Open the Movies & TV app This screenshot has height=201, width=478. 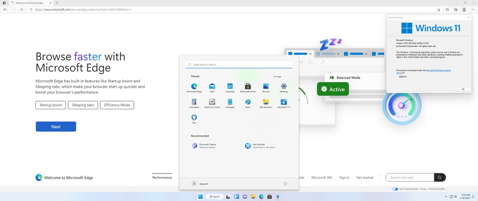284,103
